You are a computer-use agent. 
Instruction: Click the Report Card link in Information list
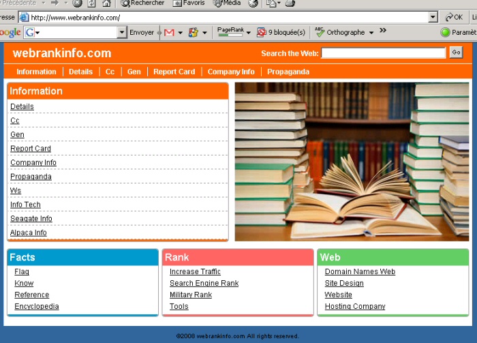[31, 149]
